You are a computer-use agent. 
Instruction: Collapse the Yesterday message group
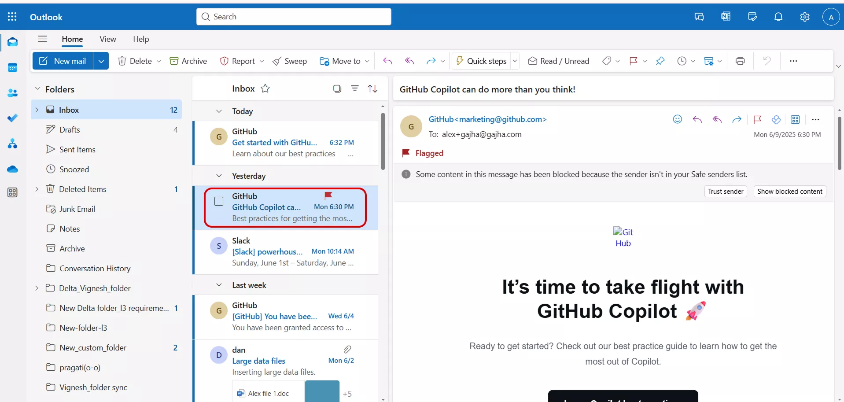point(219,176)
